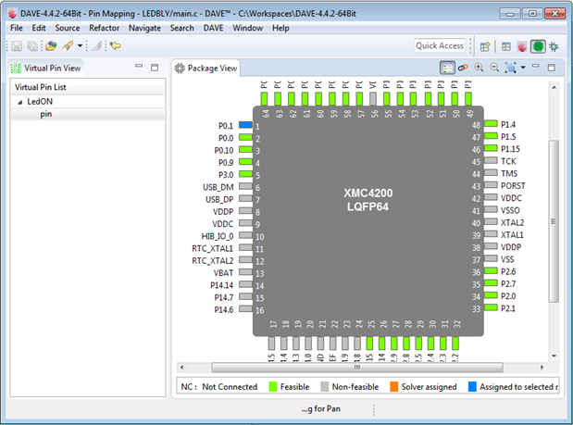Click the build hammer toolbar icon

coord(68,45)
